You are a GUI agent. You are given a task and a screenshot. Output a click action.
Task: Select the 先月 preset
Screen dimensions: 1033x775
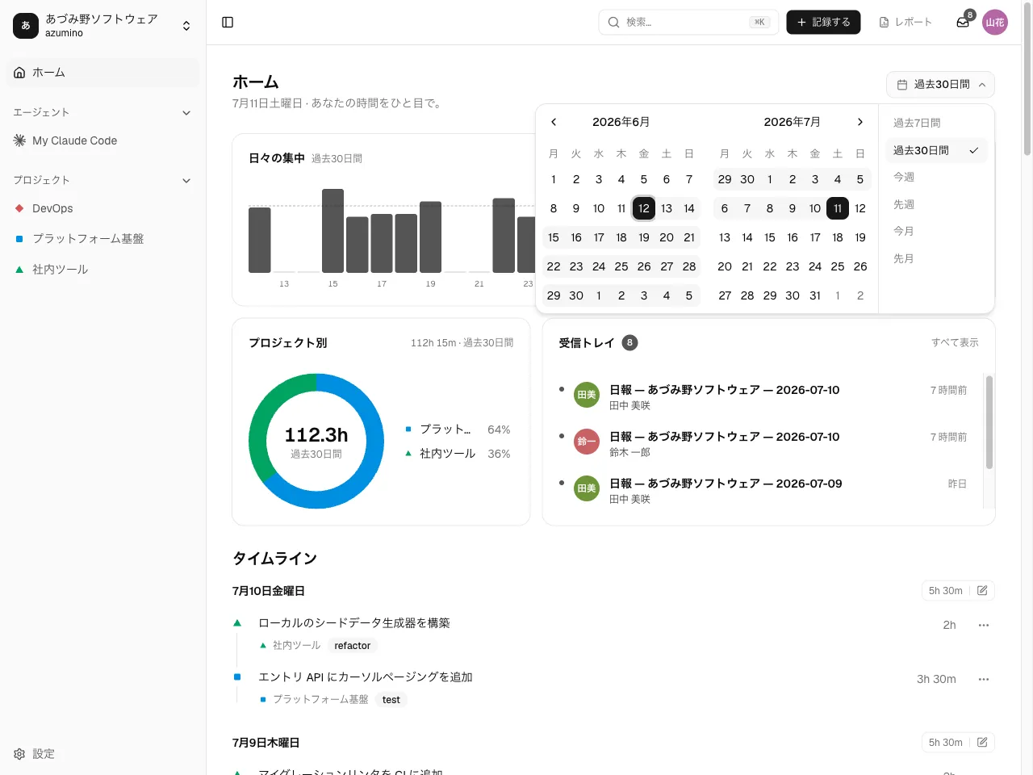coord(936,258)
